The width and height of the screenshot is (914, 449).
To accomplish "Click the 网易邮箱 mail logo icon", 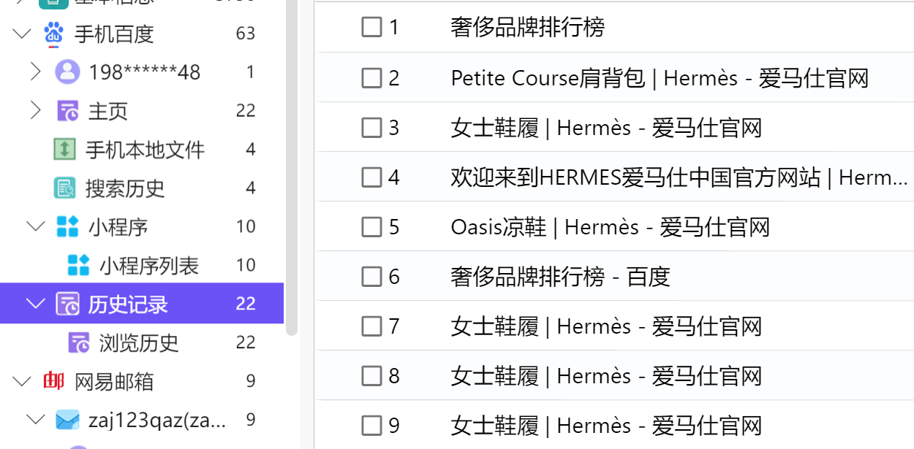I will tap(53, 381).
